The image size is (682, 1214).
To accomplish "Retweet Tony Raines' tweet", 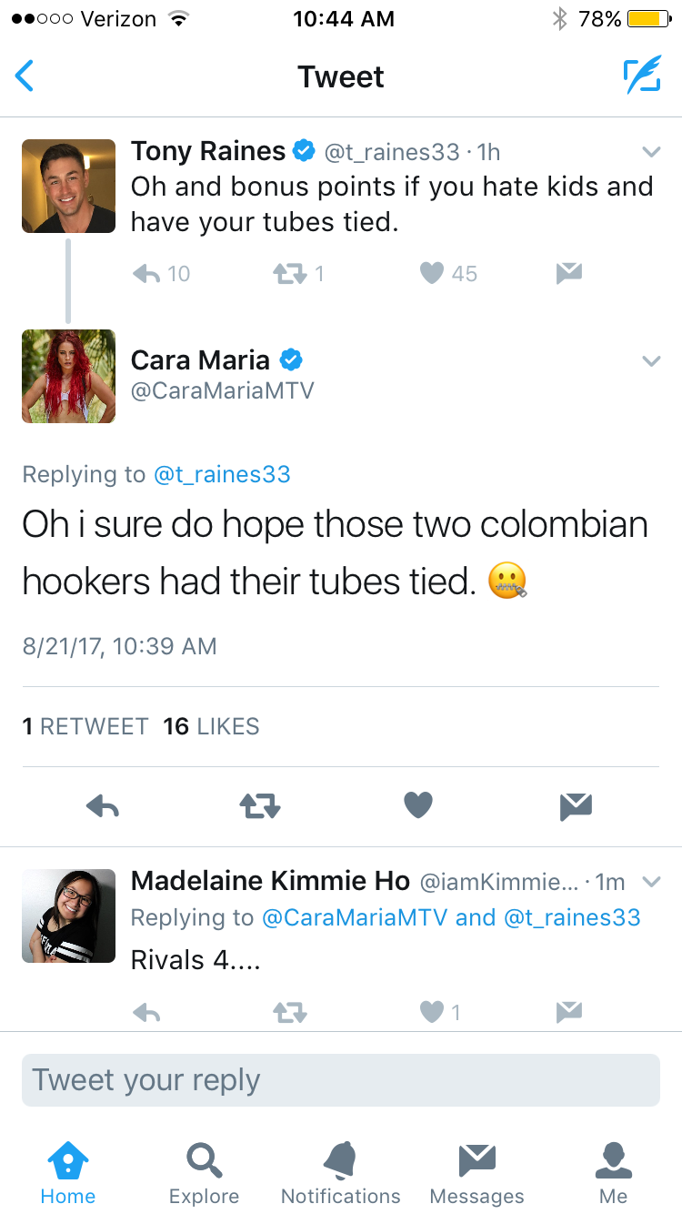I will [289, 273].
